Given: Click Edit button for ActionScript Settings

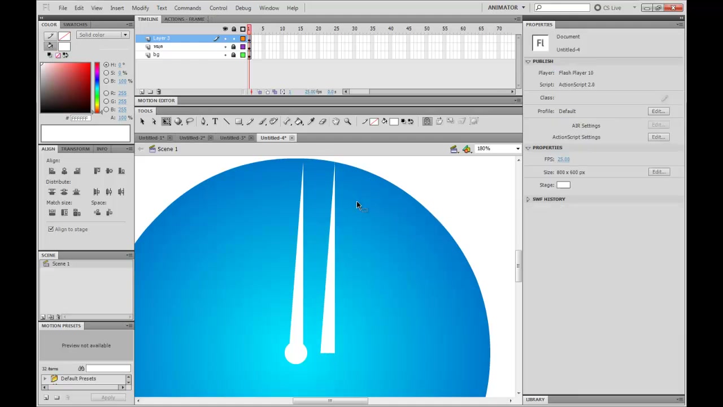Looking at the screenshot, I should 659,137.
